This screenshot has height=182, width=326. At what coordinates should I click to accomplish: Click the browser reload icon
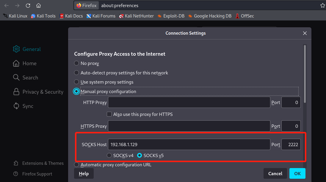28,6
